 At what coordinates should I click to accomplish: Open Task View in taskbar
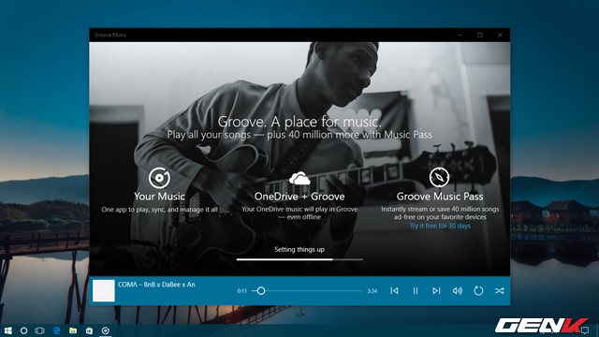[x=39, y=330]
